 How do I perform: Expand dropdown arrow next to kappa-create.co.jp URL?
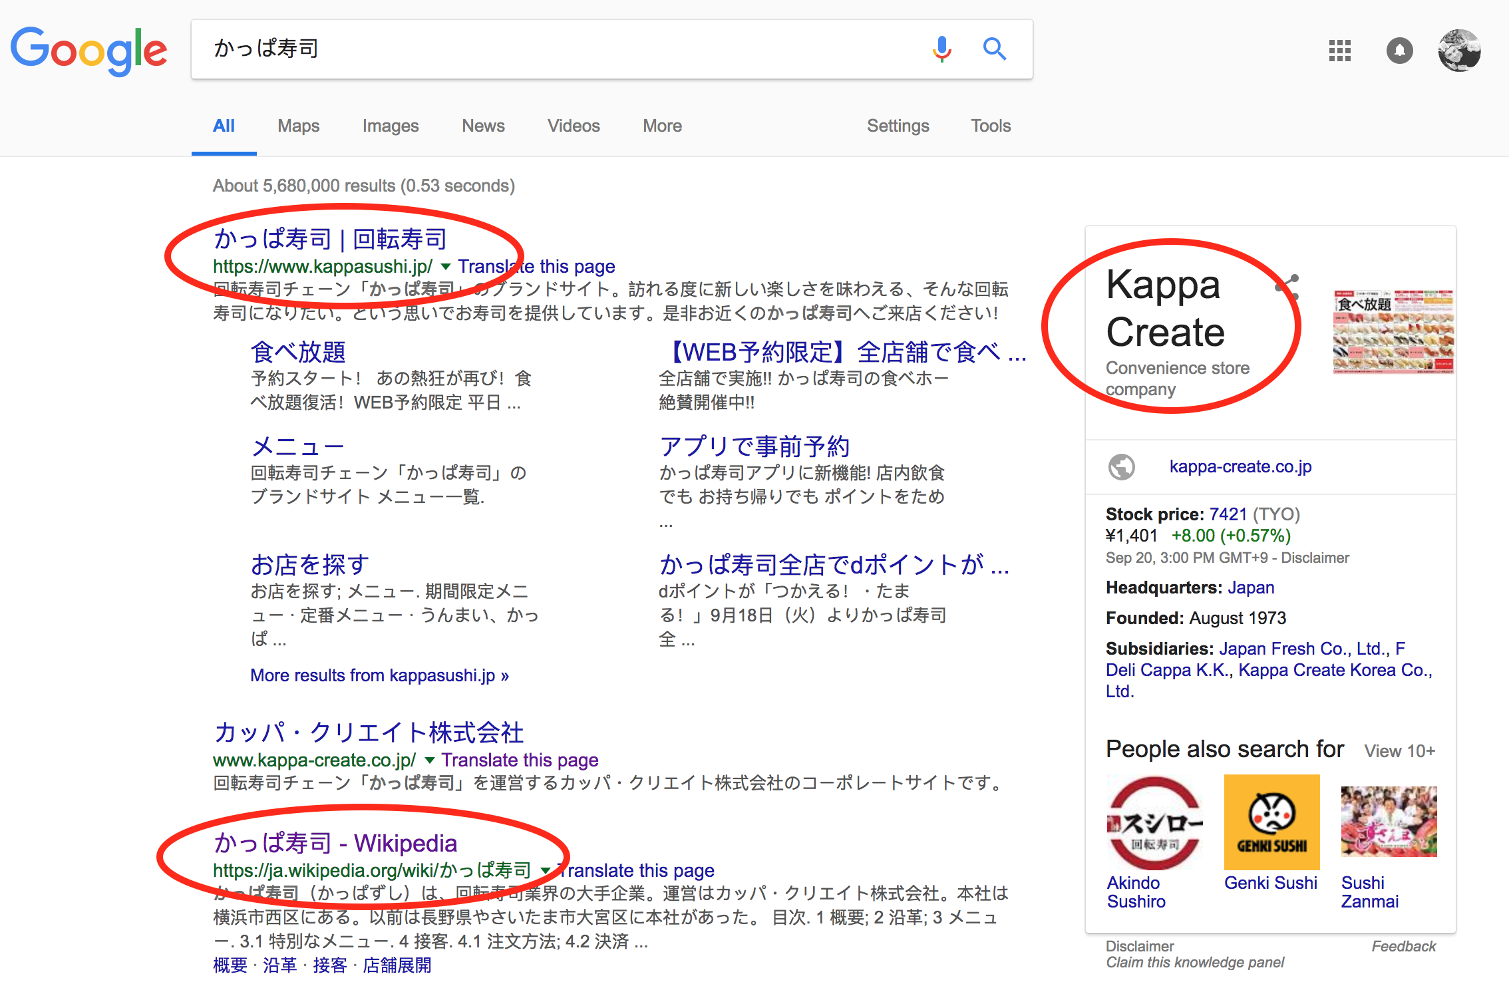pyautogui.click(x=430, y=760)
